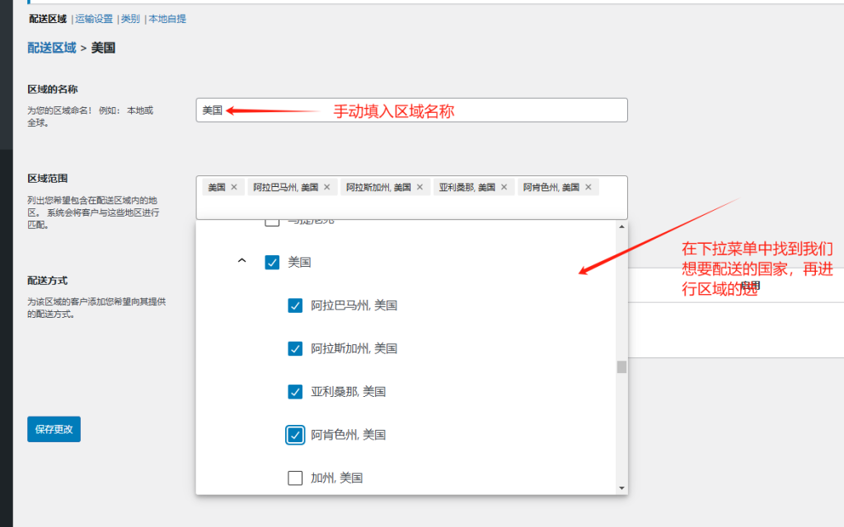Uncheck the "阿拉斯加州, 美国" checkbox

(295, 348)
